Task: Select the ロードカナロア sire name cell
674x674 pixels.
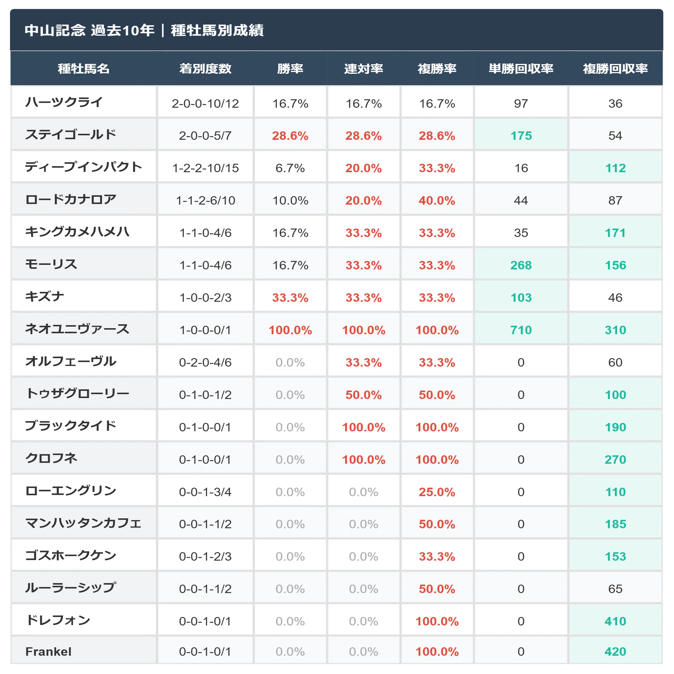Action: (x=84, y=199)
